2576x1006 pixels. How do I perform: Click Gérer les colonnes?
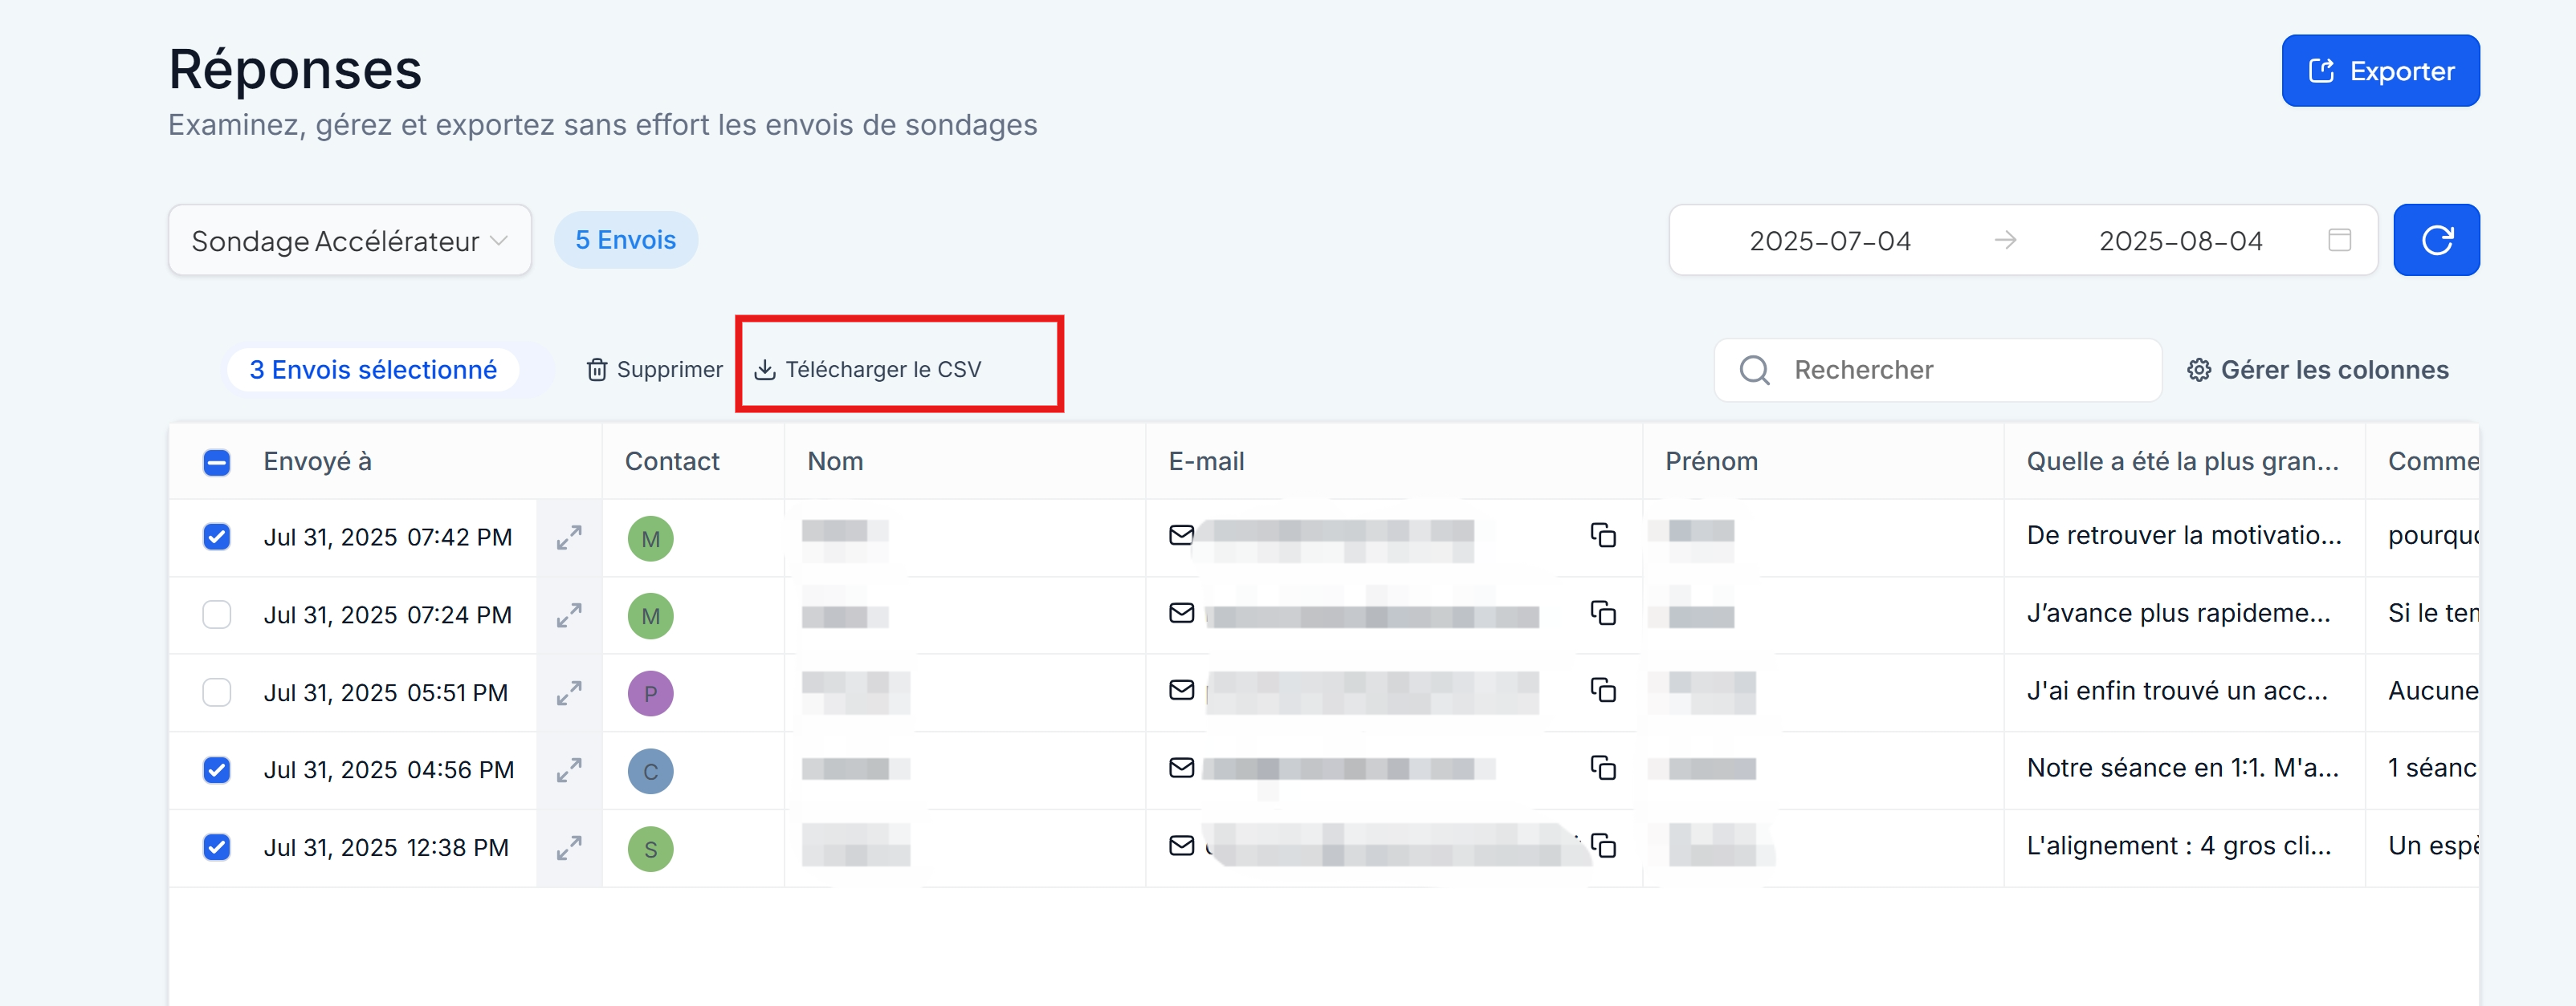[x=2317, y=371]
